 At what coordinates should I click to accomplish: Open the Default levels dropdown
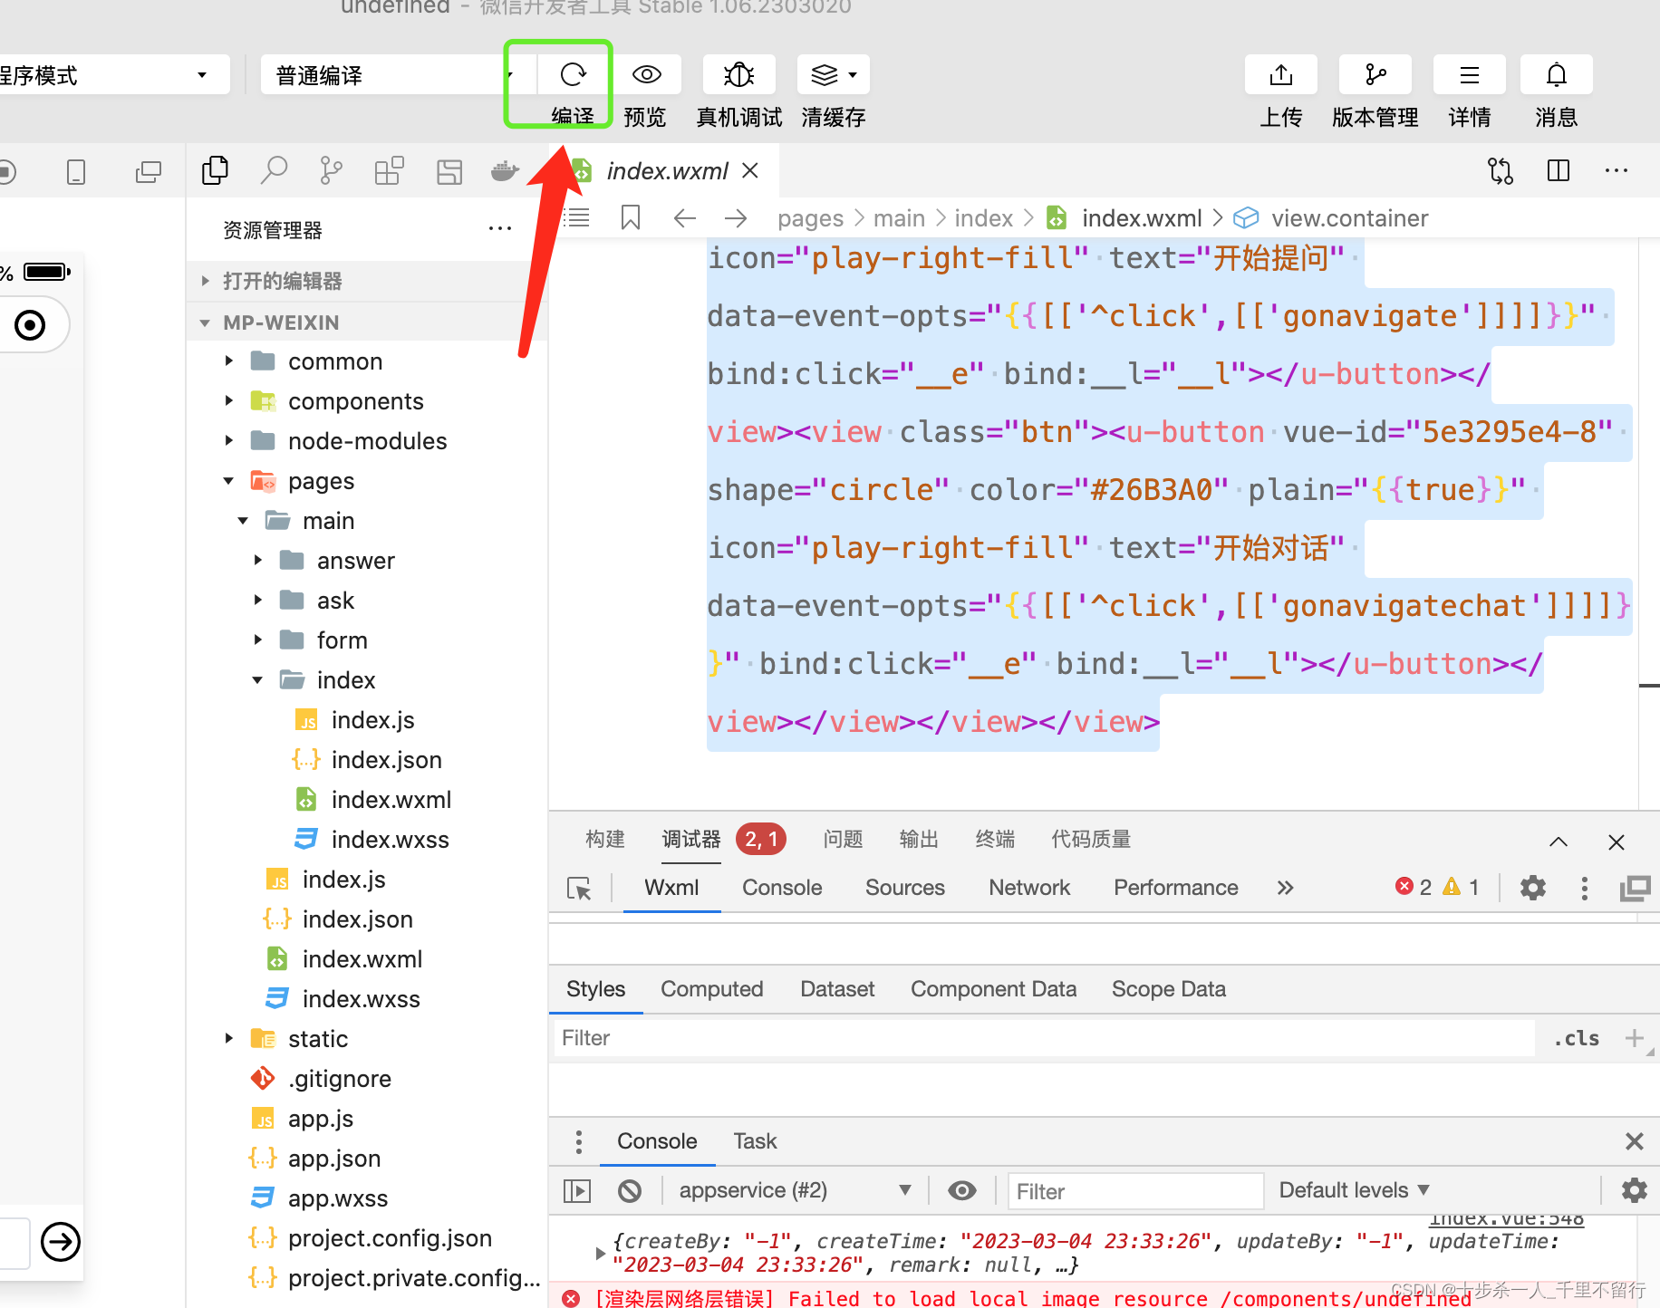pos(1354,1190)
